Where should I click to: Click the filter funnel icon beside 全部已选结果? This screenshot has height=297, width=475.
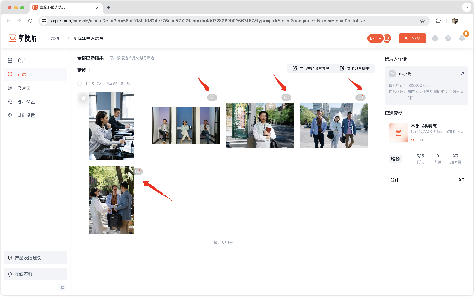[x=112, y=58]
